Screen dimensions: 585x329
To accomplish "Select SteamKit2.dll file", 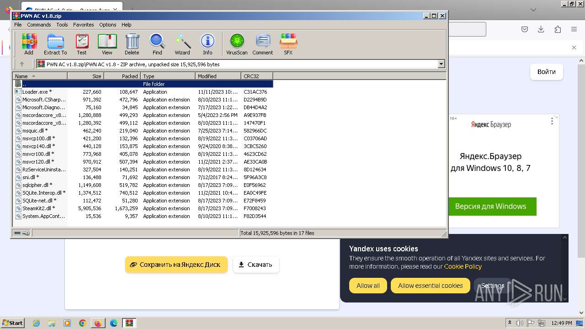I will (x=143, y=208).
